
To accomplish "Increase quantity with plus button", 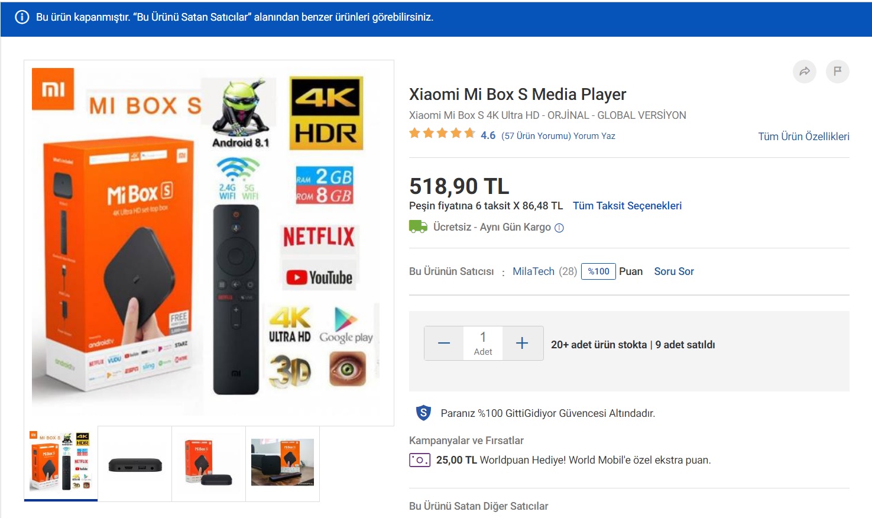I will click(x=522, y=344).
